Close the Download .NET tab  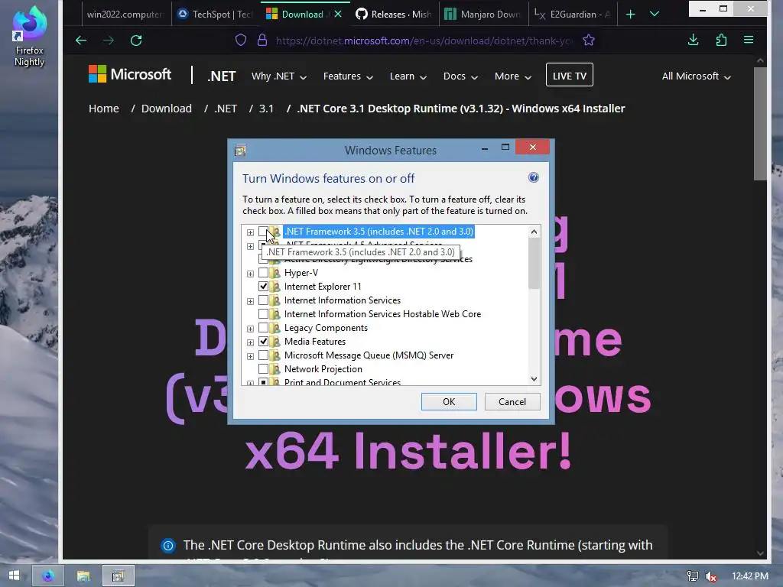(x=338, y=14)
